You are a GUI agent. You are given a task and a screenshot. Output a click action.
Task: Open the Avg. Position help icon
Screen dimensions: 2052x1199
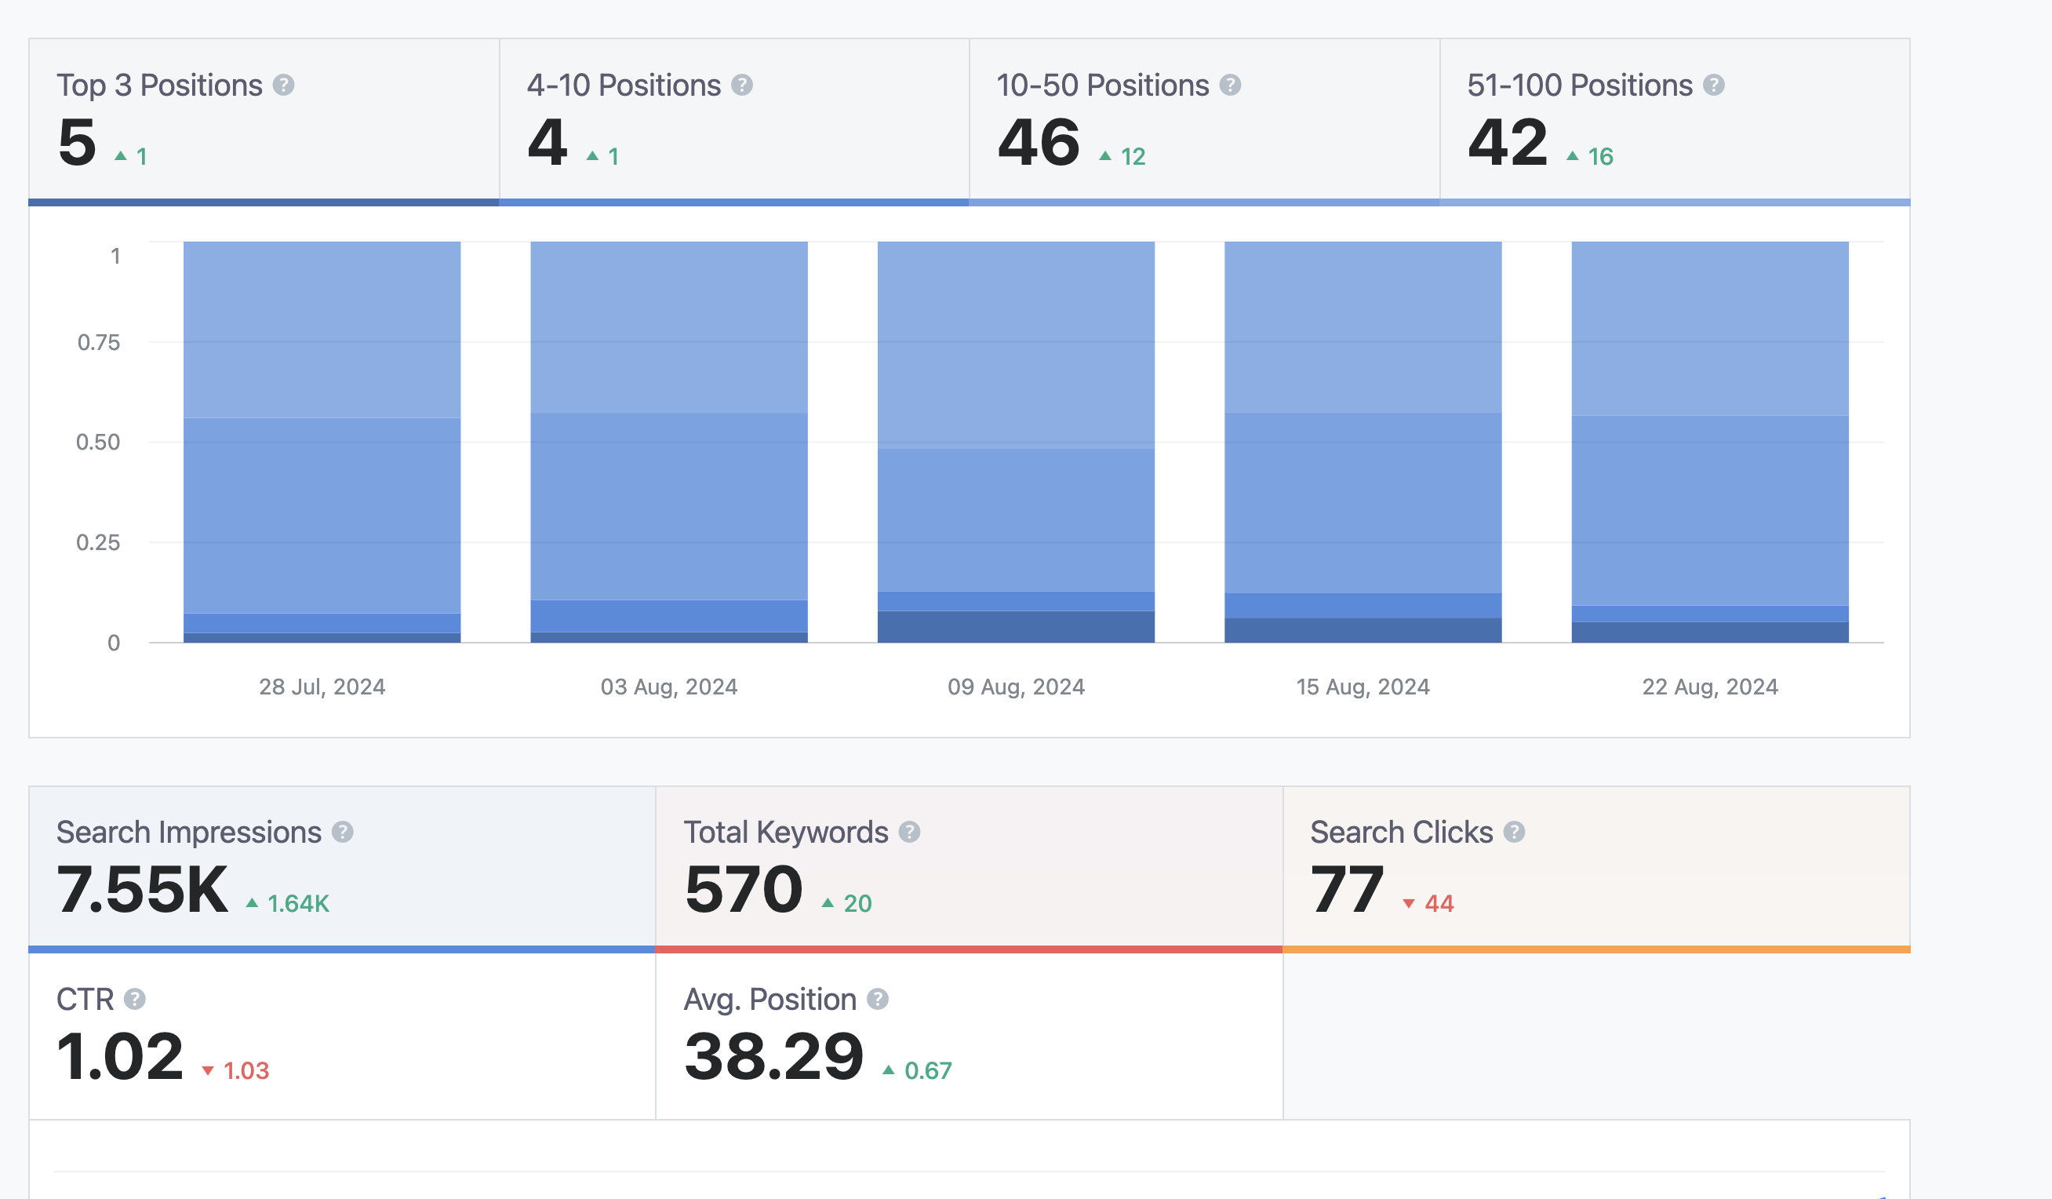[878, 999]
